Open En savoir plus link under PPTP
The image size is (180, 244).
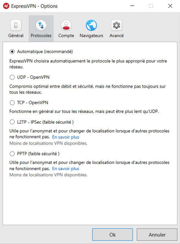click(x=66, y=169)
